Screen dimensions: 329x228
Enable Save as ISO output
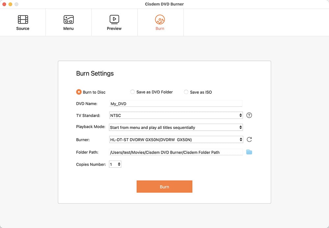pyautogui.click(x=186, y=92)
